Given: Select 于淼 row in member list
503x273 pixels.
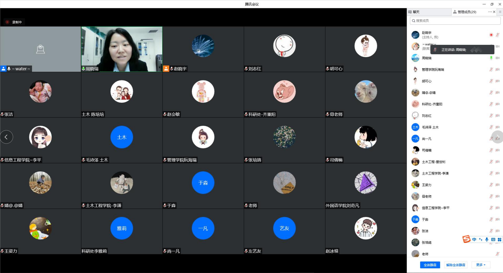Looking at the screenshot, I should point(455,219).
